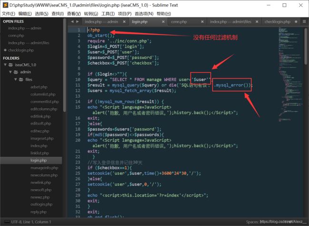Open the 首选项(N) menu
Screen dimensions: 309x226
[x=144, y=14]
